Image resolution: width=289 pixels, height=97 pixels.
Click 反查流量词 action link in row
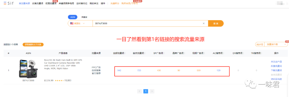(x=276, y=66)
